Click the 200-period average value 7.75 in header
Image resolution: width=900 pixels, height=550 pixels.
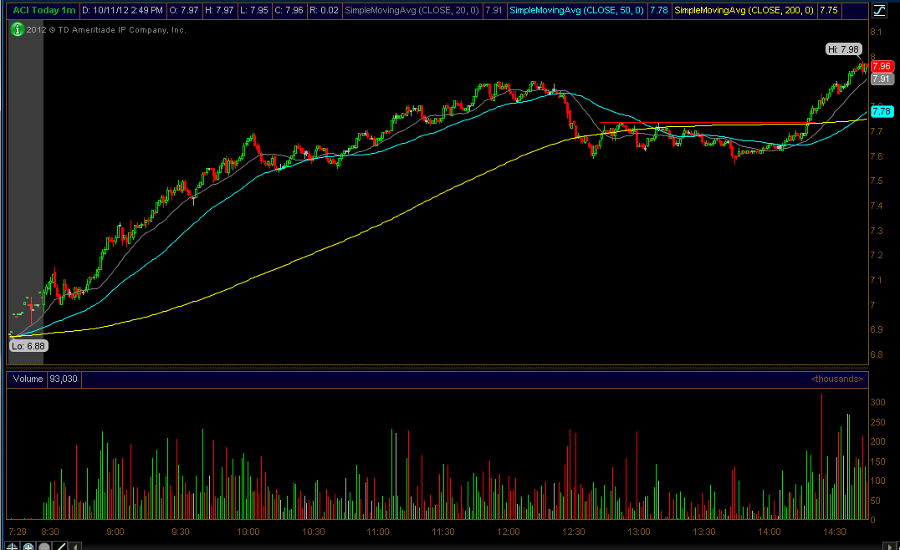(828, 10)
